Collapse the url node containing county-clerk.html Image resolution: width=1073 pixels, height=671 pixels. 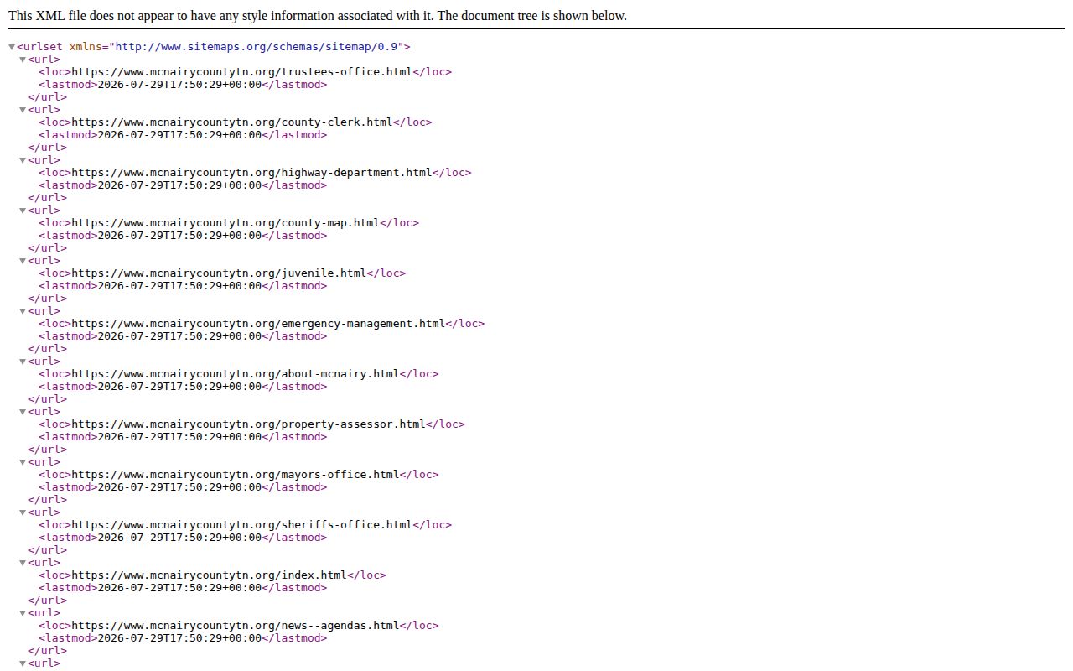[x=23, y=110]
